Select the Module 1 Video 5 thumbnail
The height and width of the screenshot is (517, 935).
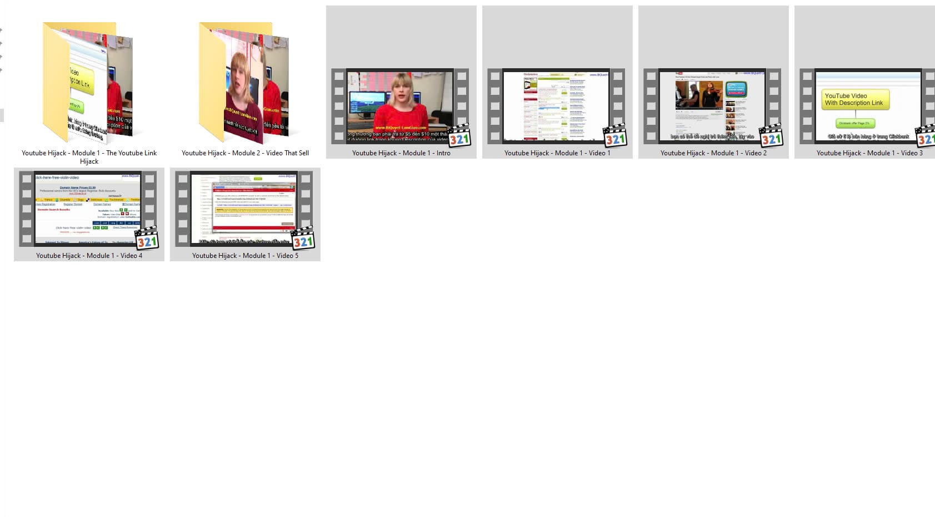click(245, 209)
